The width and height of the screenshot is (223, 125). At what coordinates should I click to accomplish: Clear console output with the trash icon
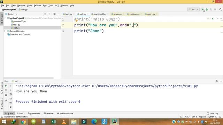10,107
